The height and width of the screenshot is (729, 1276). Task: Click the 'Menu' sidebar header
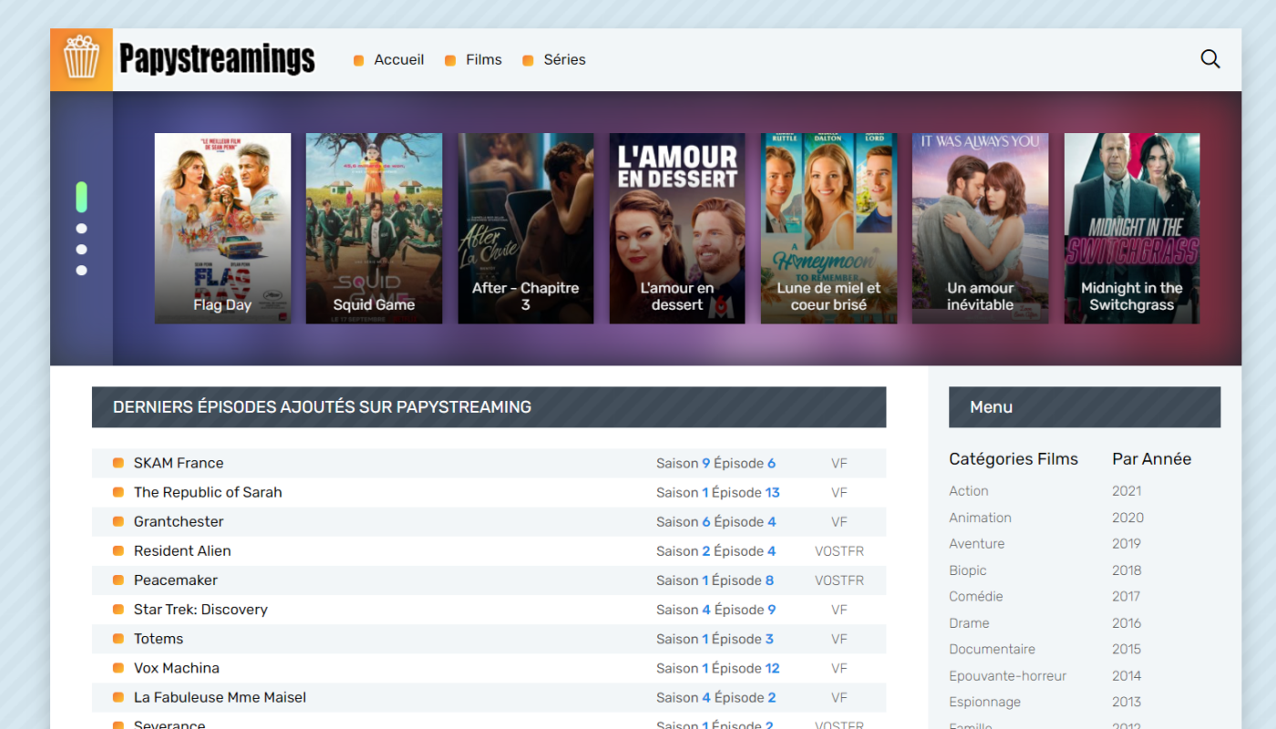pos(1085,407)
